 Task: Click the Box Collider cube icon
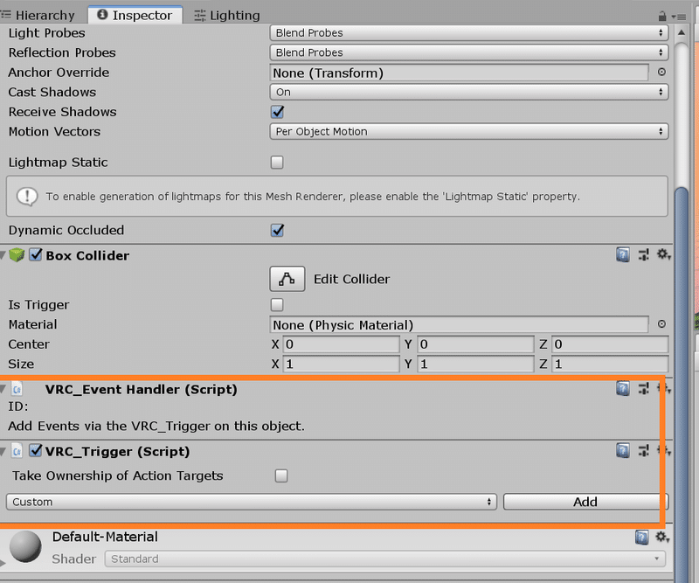[x=17, y=254]
